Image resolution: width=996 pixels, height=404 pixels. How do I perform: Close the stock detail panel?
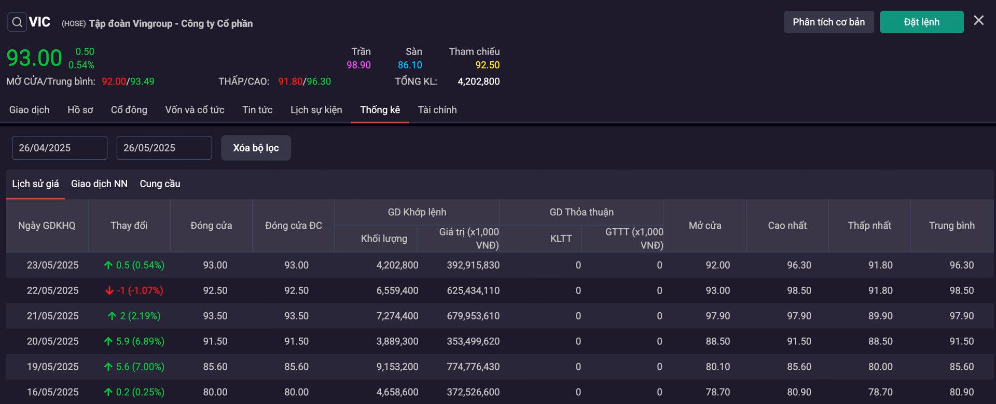click(978, 21)
